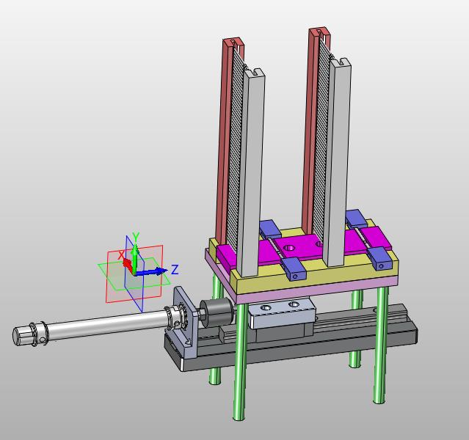Image resolution: width=469 pixels, height=440 pixels.
Task: Select the hatched rack strip on left column
Action: 236,150
